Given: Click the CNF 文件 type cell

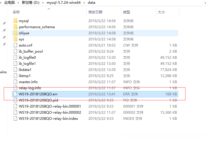Looking at the screenshot, I should pos(131,45).
